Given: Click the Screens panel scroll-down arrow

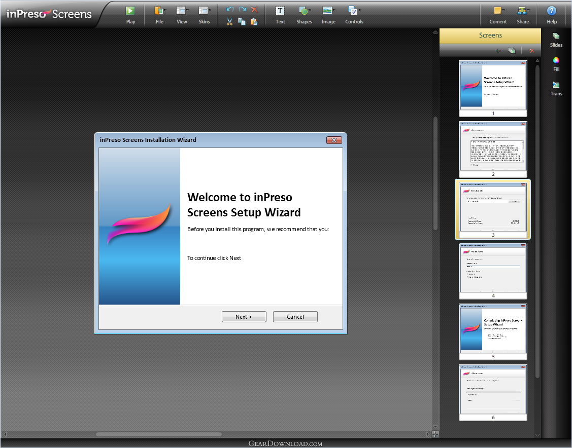Looking at the screenshot, I should (537, 434).
